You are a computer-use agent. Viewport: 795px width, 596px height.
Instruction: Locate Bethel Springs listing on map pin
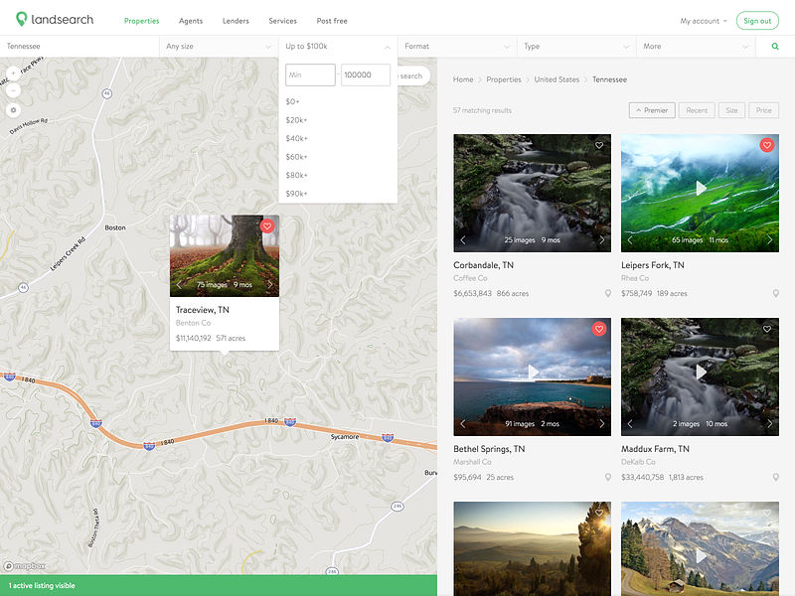point(607,478)
